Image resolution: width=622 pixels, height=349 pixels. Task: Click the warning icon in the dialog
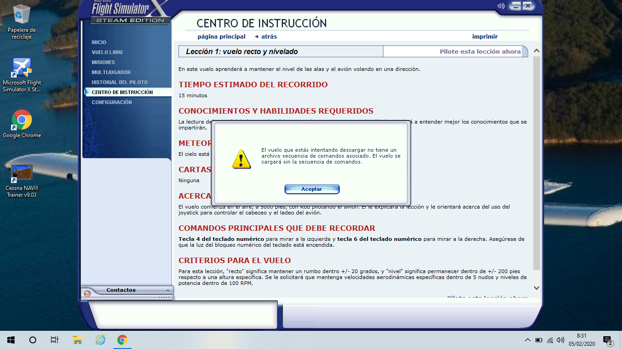(241, 159)
